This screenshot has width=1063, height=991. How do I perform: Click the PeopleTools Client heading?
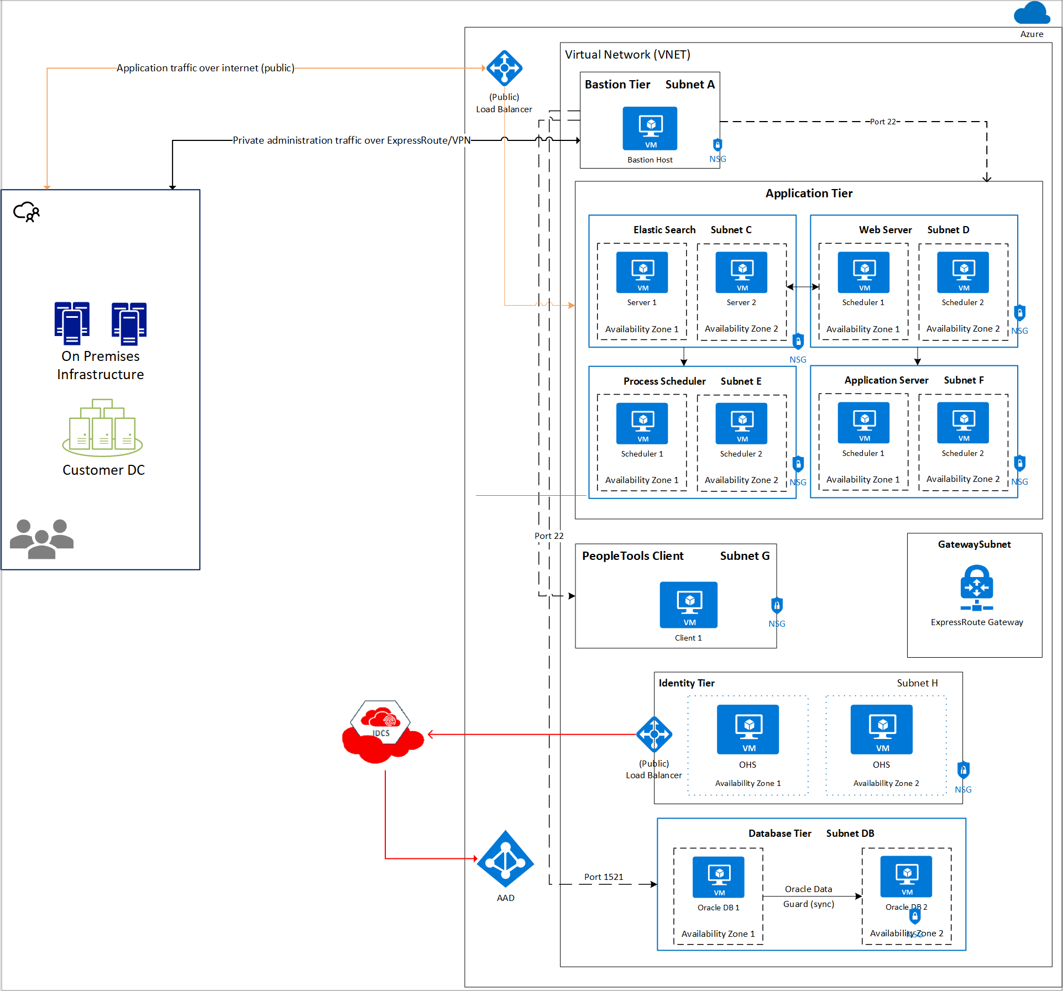click(632, 556)
